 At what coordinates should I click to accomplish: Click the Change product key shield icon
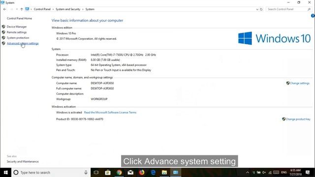pyautogui.click(x=283, y=119)
